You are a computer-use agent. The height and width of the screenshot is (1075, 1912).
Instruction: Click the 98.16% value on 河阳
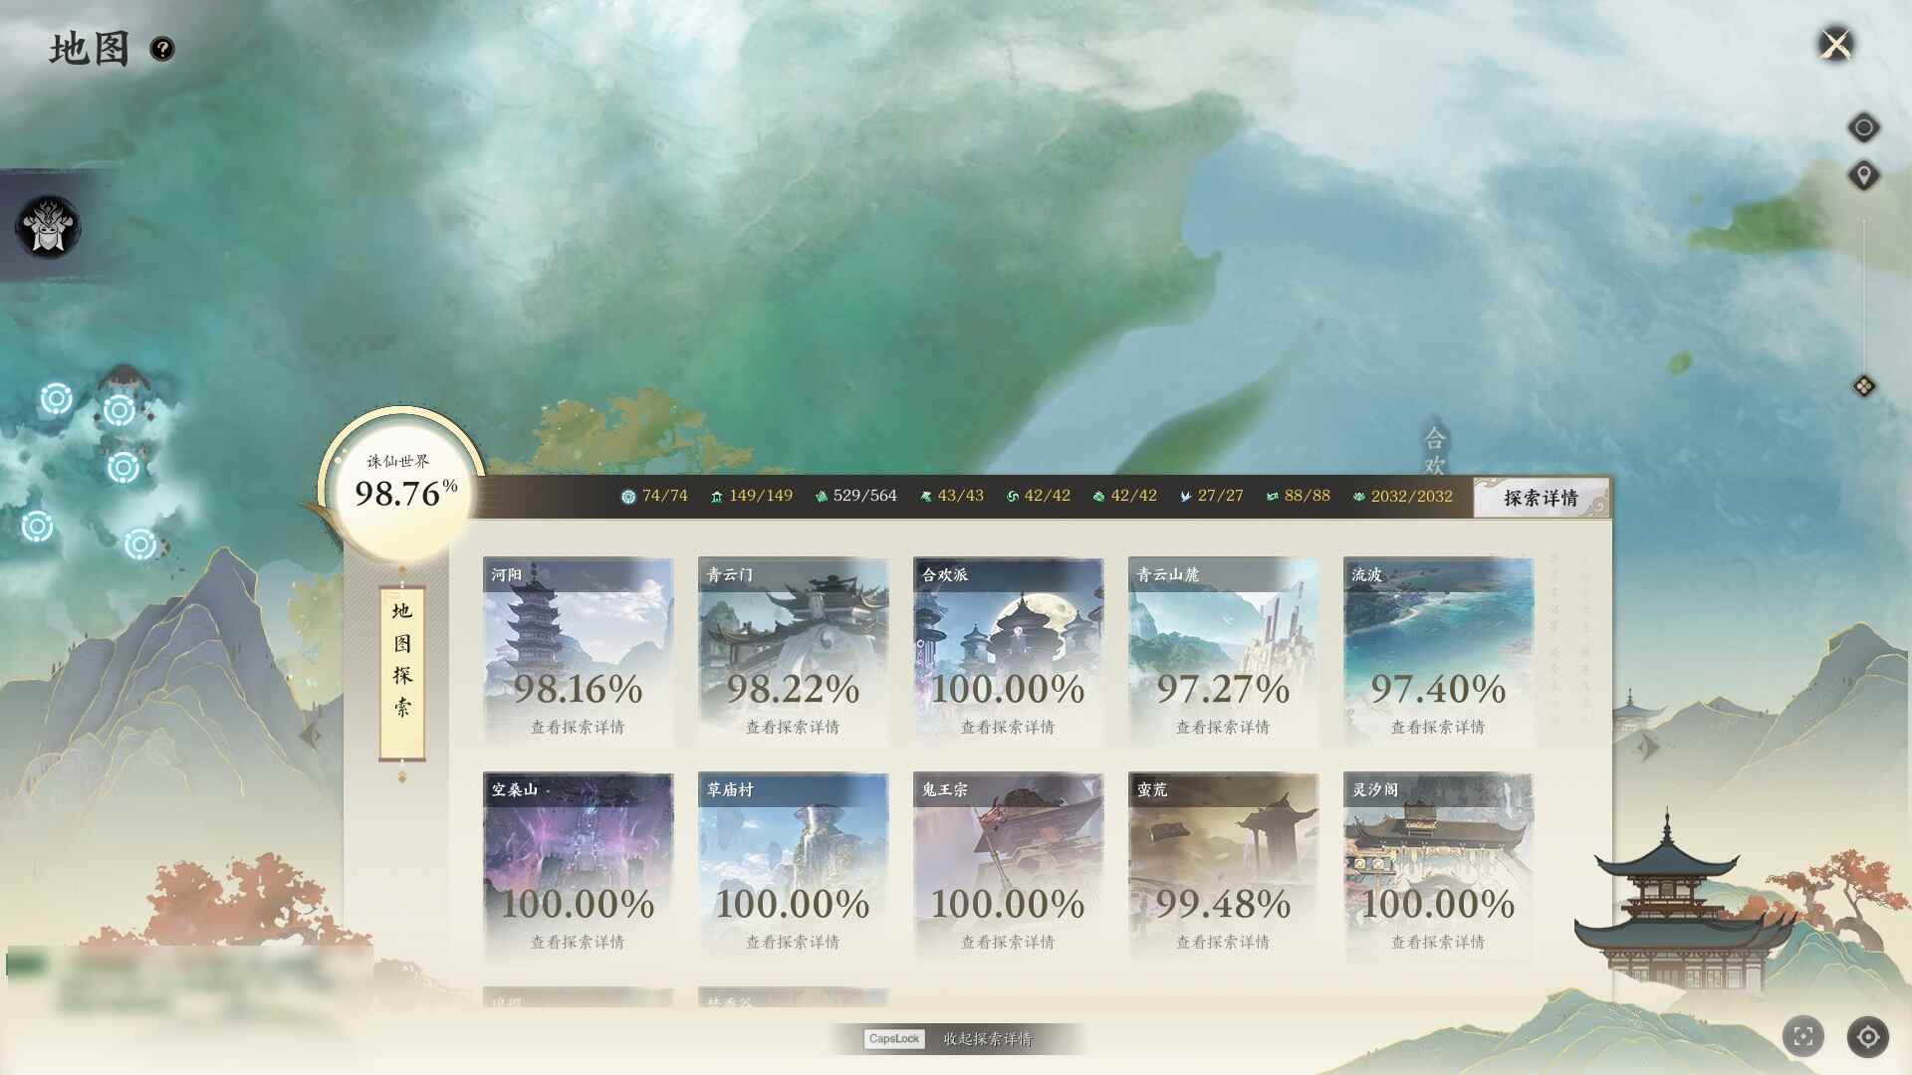tap(579, 689)
